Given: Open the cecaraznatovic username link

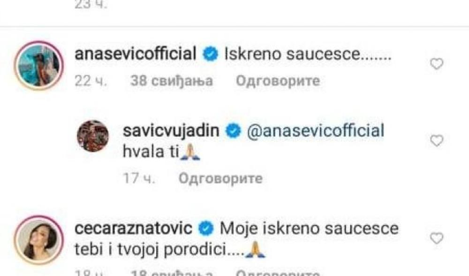Looking at the screenshot, I should click(133, 229).
